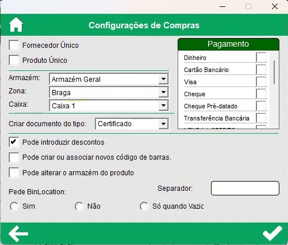The image size is (288, 245).
Task: Enable Produto Único checkbox
Action: pos(14,60)
